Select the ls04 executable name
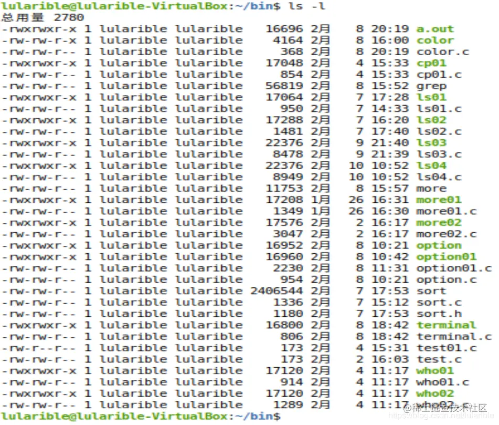 [431, 165]
